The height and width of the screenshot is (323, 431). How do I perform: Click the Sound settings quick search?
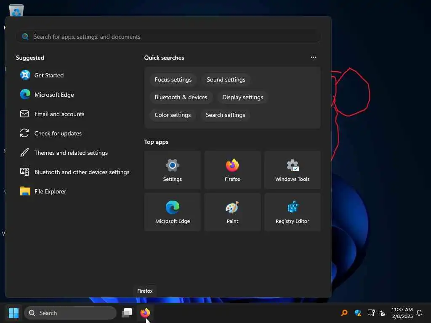point(226,79)
